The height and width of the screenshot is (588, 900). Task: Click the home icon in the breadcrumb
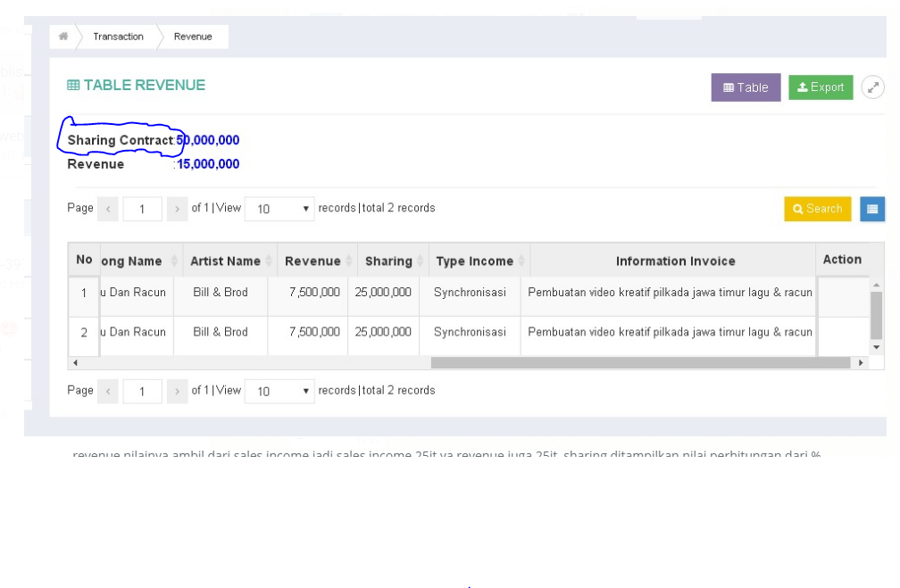pos(63,37)
